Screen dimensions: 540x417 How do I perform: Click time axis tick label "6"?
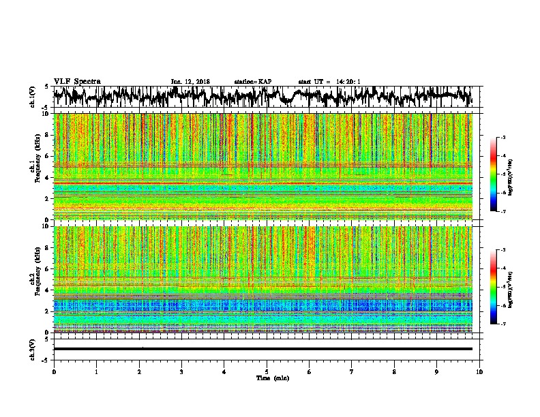pyautogui.click(x=310, y=372)
